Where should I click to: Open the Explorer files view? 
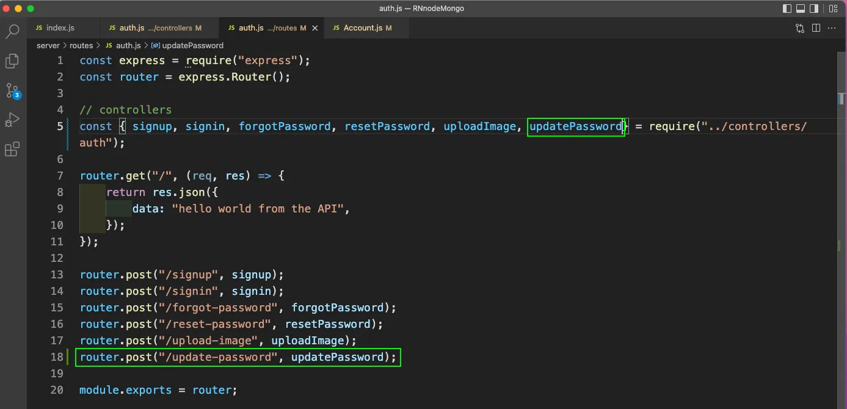tap(12, 61)
